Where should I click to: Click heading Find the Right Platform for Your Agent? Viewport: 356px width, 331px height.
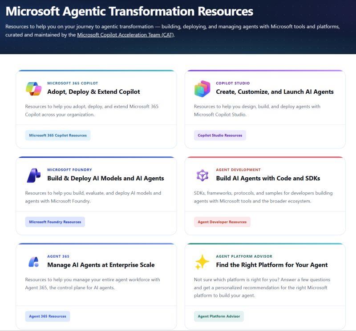[x=272, y=265]
